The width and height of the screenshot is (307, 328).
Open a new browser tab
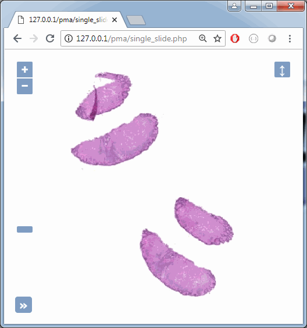(x=136, y=20)
